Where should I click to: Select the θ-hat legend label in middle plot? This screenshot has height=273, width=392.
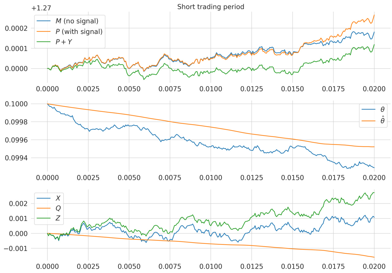click(382, 120)
